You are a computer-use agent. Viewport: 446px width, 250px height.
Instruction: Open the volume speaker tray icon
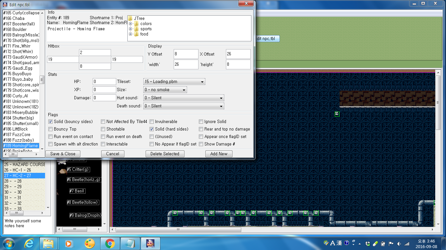pos(400,243)
